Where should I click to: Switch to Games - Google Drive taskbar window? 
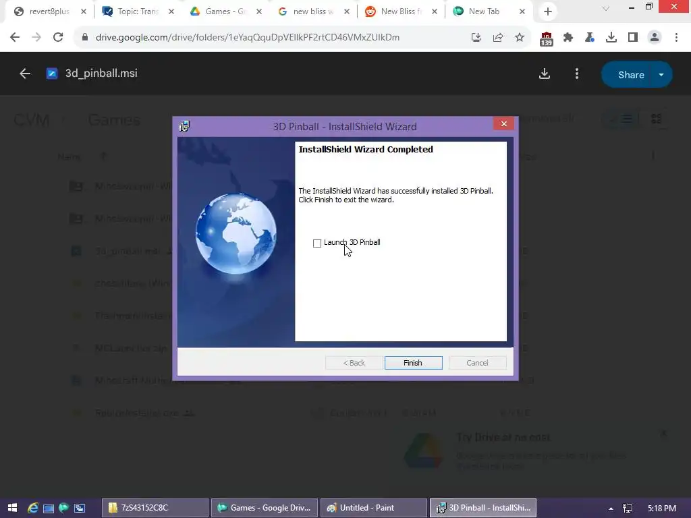265,508
